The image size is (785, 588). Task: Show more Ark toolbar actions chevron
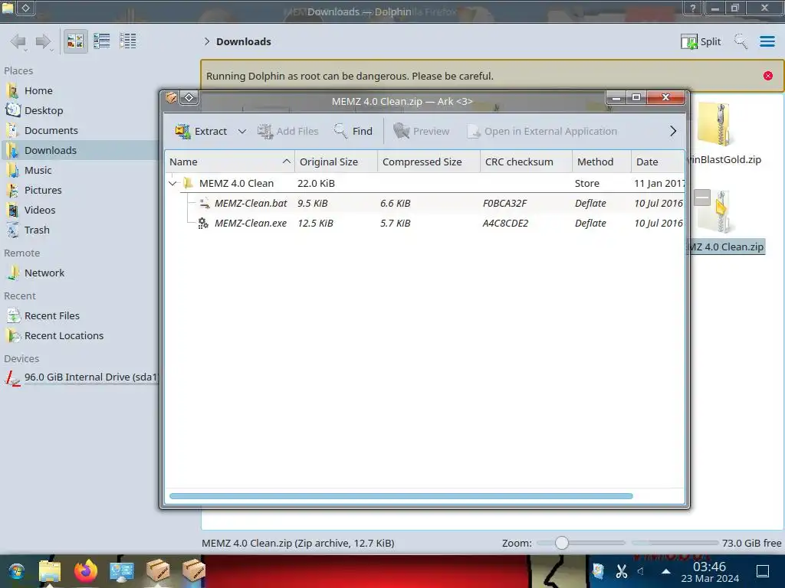click(x=673, y=131)
